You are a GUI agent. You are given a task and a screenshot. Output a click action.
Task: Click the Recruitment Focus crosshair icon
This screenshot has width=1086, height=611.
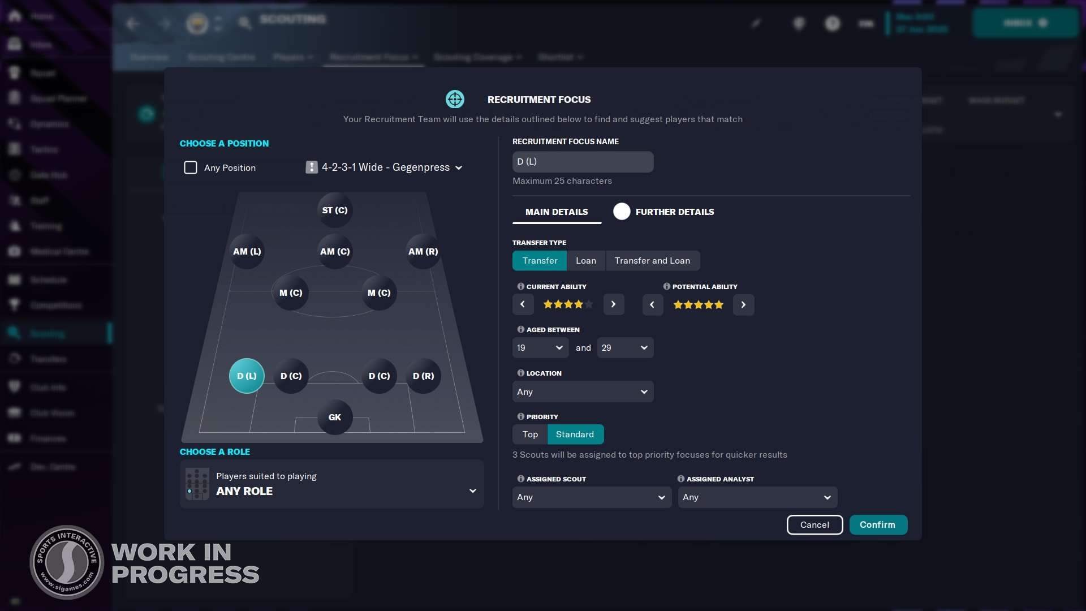click(454, 98)
